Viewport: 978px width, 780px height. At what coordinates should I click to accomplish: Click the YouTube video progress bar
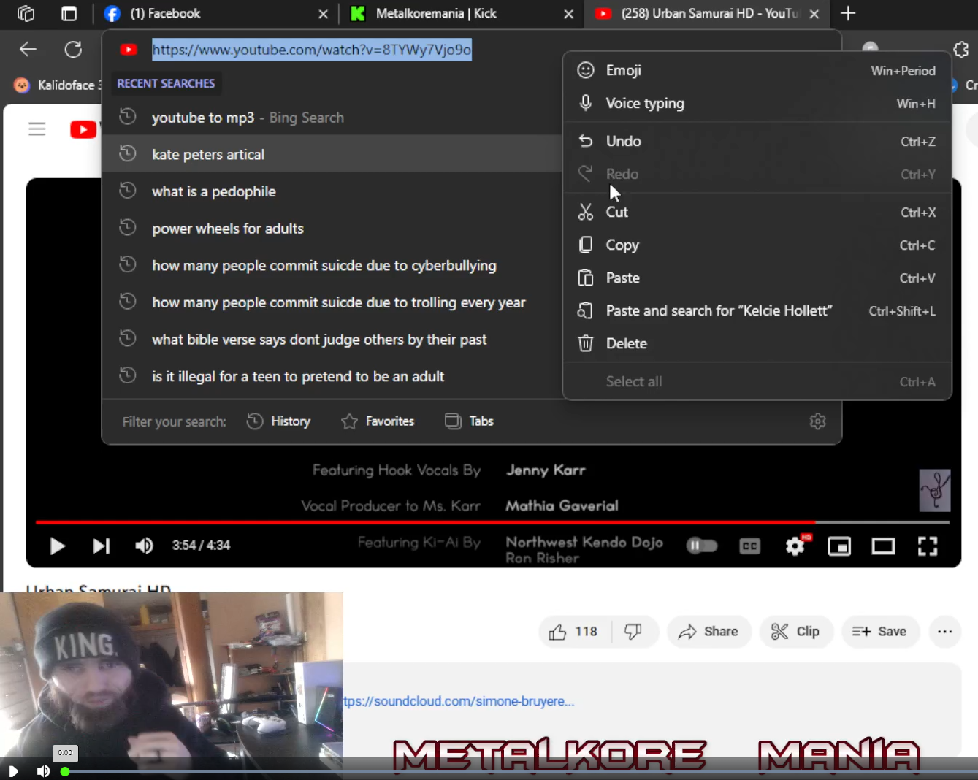pos(492,522)
